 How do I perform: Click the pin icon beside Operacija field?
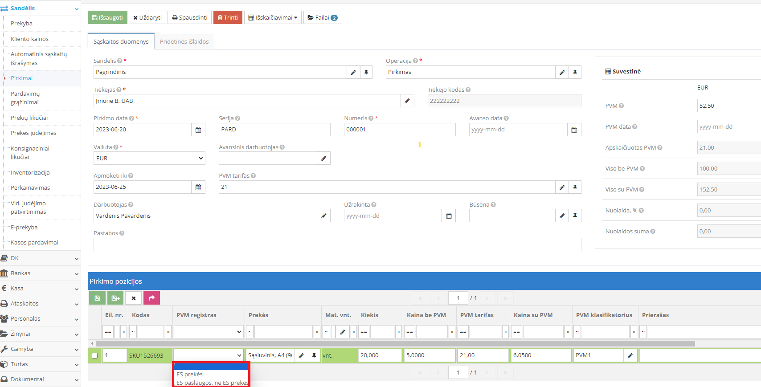575,72
